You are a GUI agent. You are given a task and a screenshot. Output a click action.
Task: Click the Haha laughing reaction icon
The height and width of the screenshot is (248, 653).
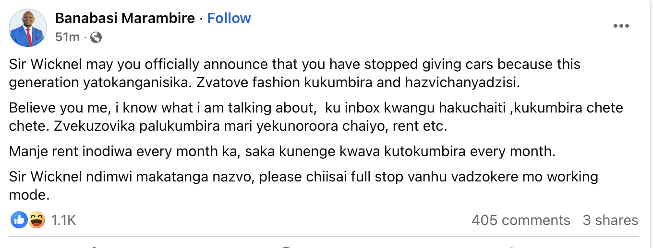coord(36,220)
